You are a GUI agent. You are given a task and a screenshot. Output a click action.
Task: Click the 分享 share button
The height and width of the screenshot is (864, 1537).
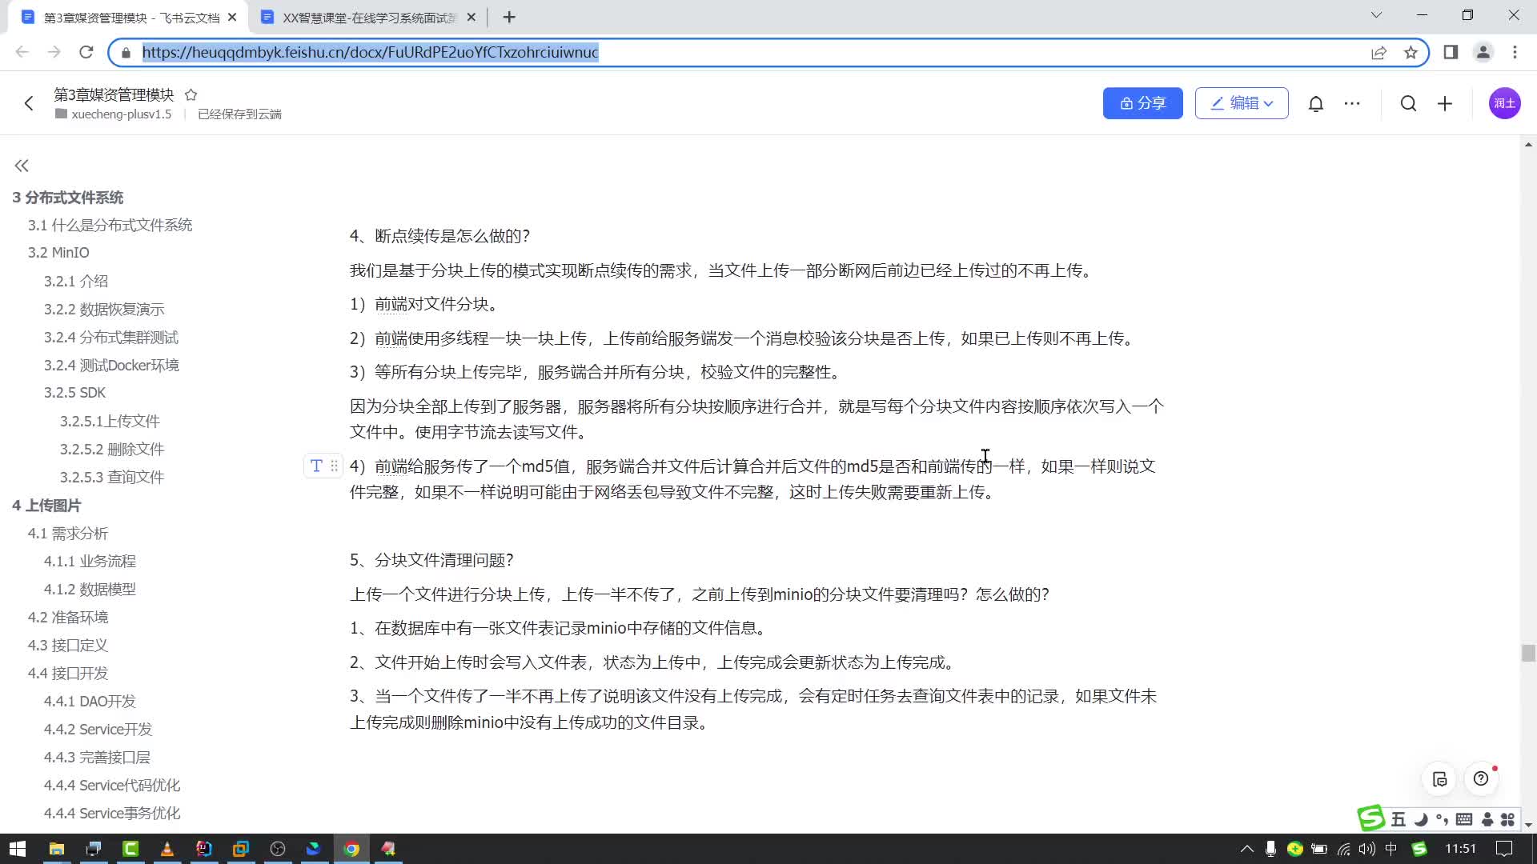[x=1142, y=103]
